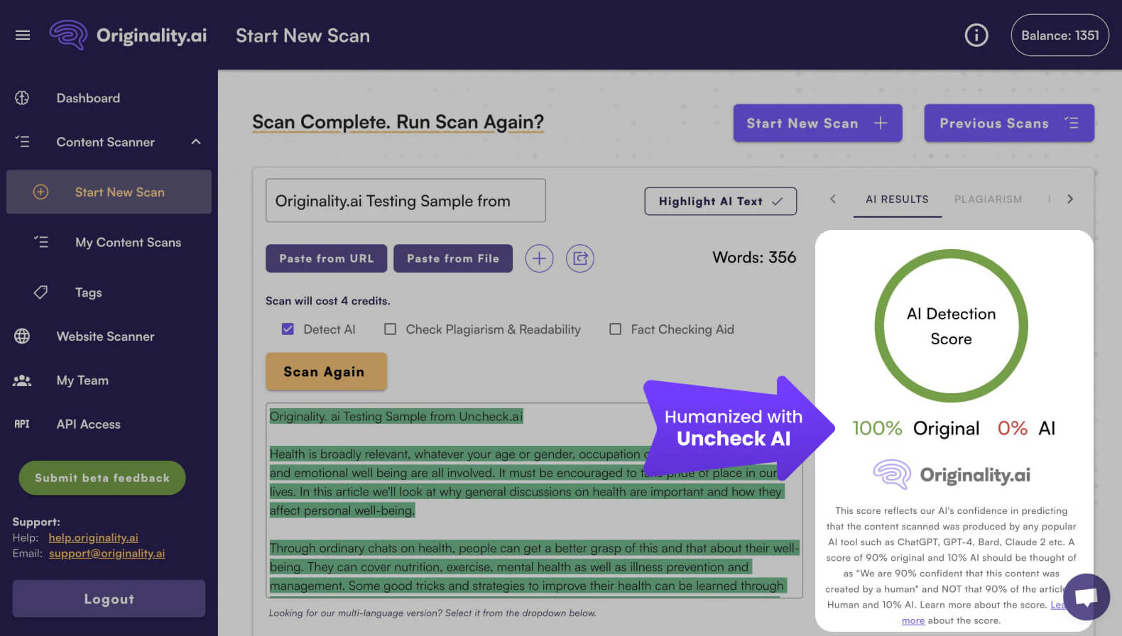Uncheck the Detect AI checkbox
Image resolution: width=1122 pixels, height=636 pixels.
[x=288, y=329]
